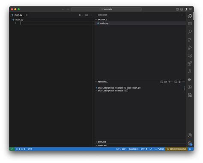
Task: Click Select Interpreter warning in status bar
Action: coord(176,149)
